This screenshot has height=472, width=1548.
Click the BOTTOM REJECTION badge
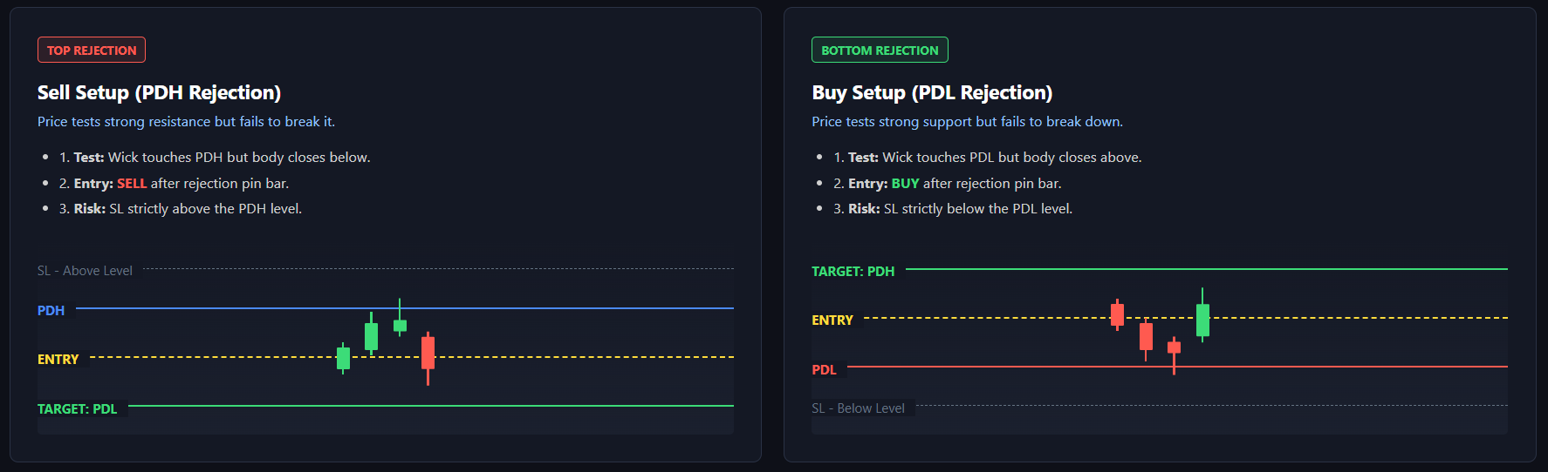(880, 51)
